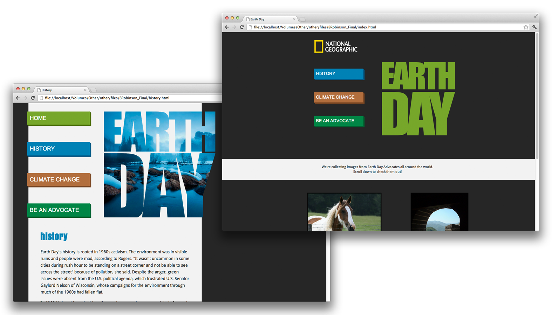The height and width of the screenshot is (315, 552).
Task: Click CLIMATE CHANGE button on History page
Action: [59, 180]
